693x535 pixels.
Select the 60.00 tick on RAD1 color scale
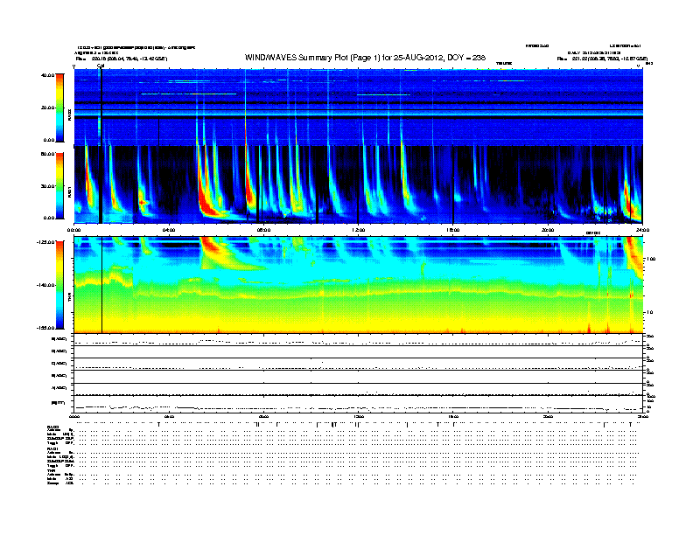47,154
